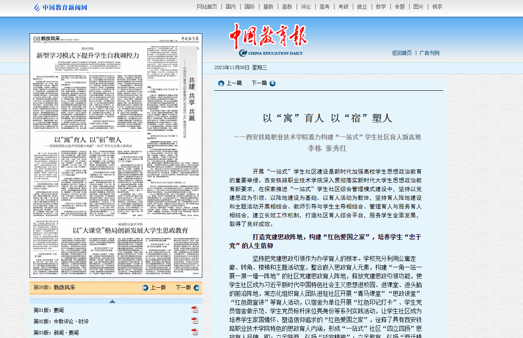Go to the 高考 section
523x338 pixels.
tap(324, 7)
